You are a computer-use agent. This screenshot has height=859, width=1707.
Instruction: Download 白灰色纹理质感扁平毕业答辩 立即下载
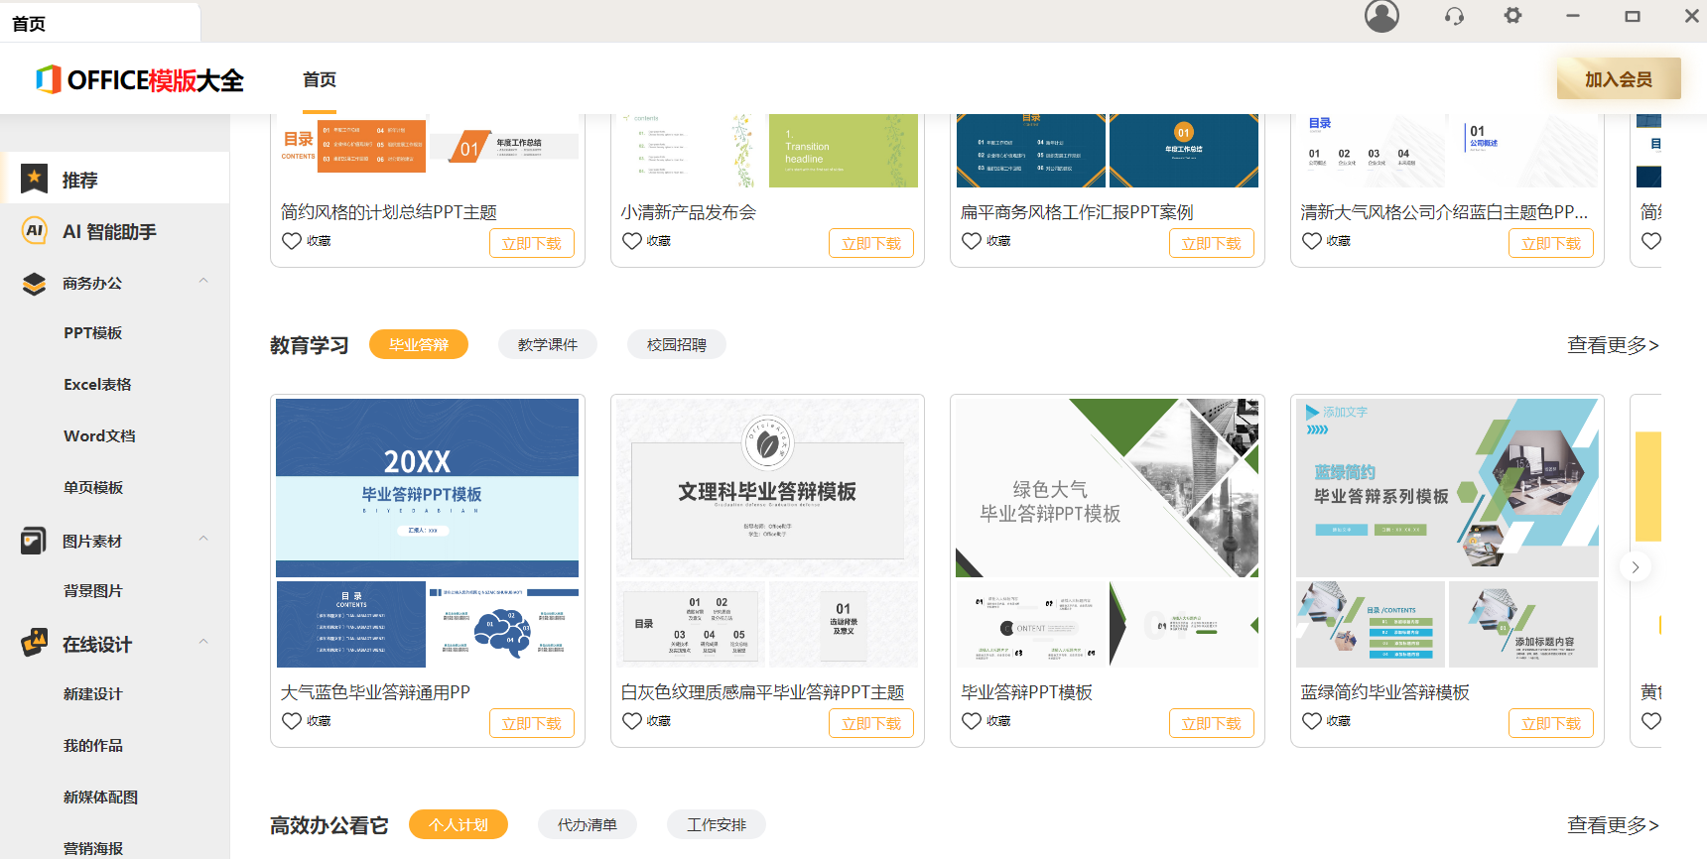tap(871, 723)
